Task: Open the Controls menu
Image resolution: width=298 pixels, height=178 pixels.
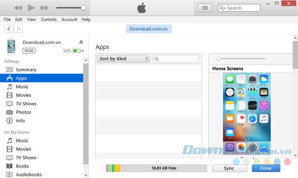Action: (x=48, y=20)
